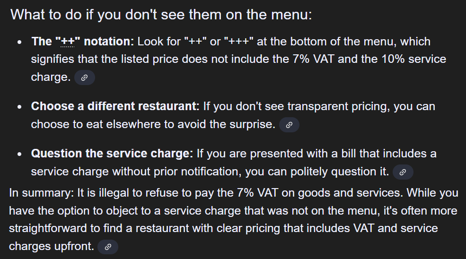Click the bullet dot beside the "++" notation item
Viewport: 466px width, 259px height.
[x=19, y=43]
